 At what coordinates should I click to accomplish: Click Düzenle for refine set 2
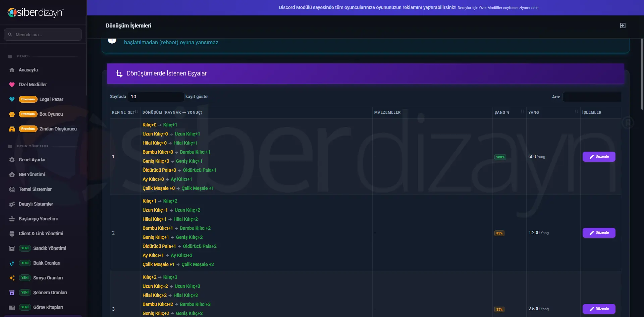[599, 233]
